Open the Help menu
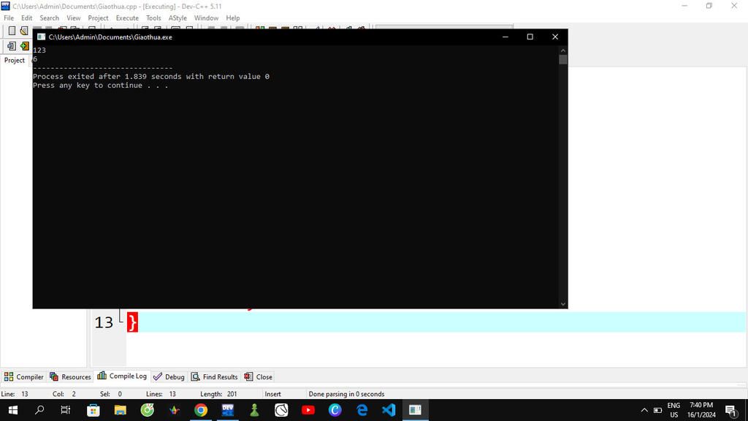Image resolution: width=748 pixels, height=421 pixels. click(233, 18)
